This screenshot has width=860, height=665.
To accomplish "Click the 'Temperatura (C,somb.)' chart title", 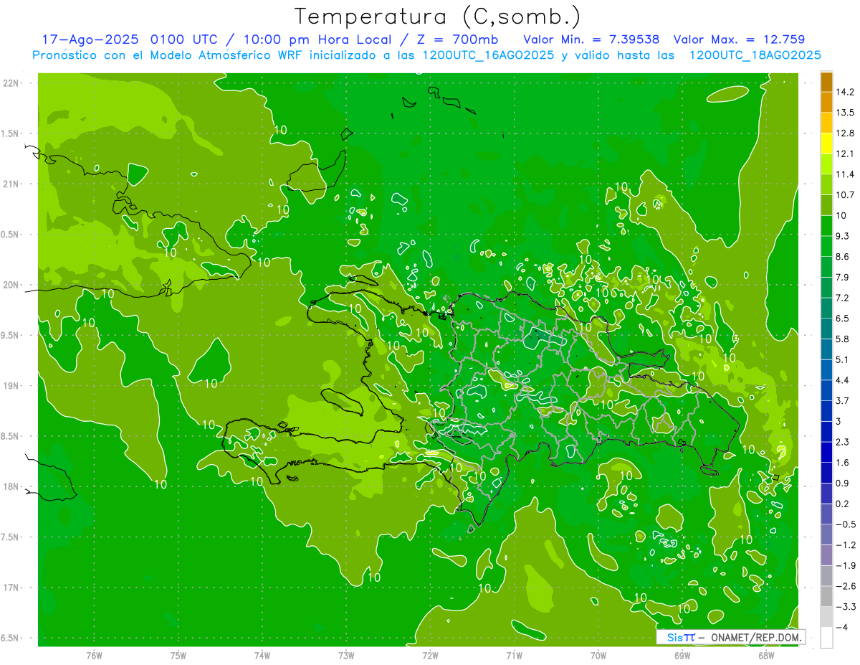I will pos(438,16).
